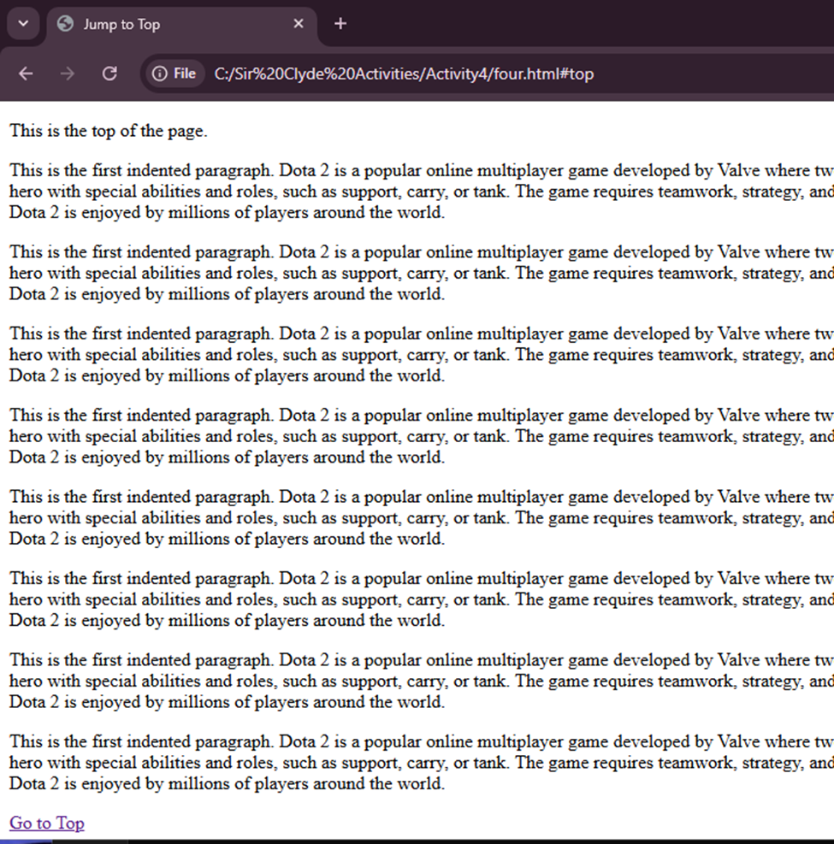Follow the Go to Top link
This screenshot has height=844, width=834.
(x=47, y=823)
